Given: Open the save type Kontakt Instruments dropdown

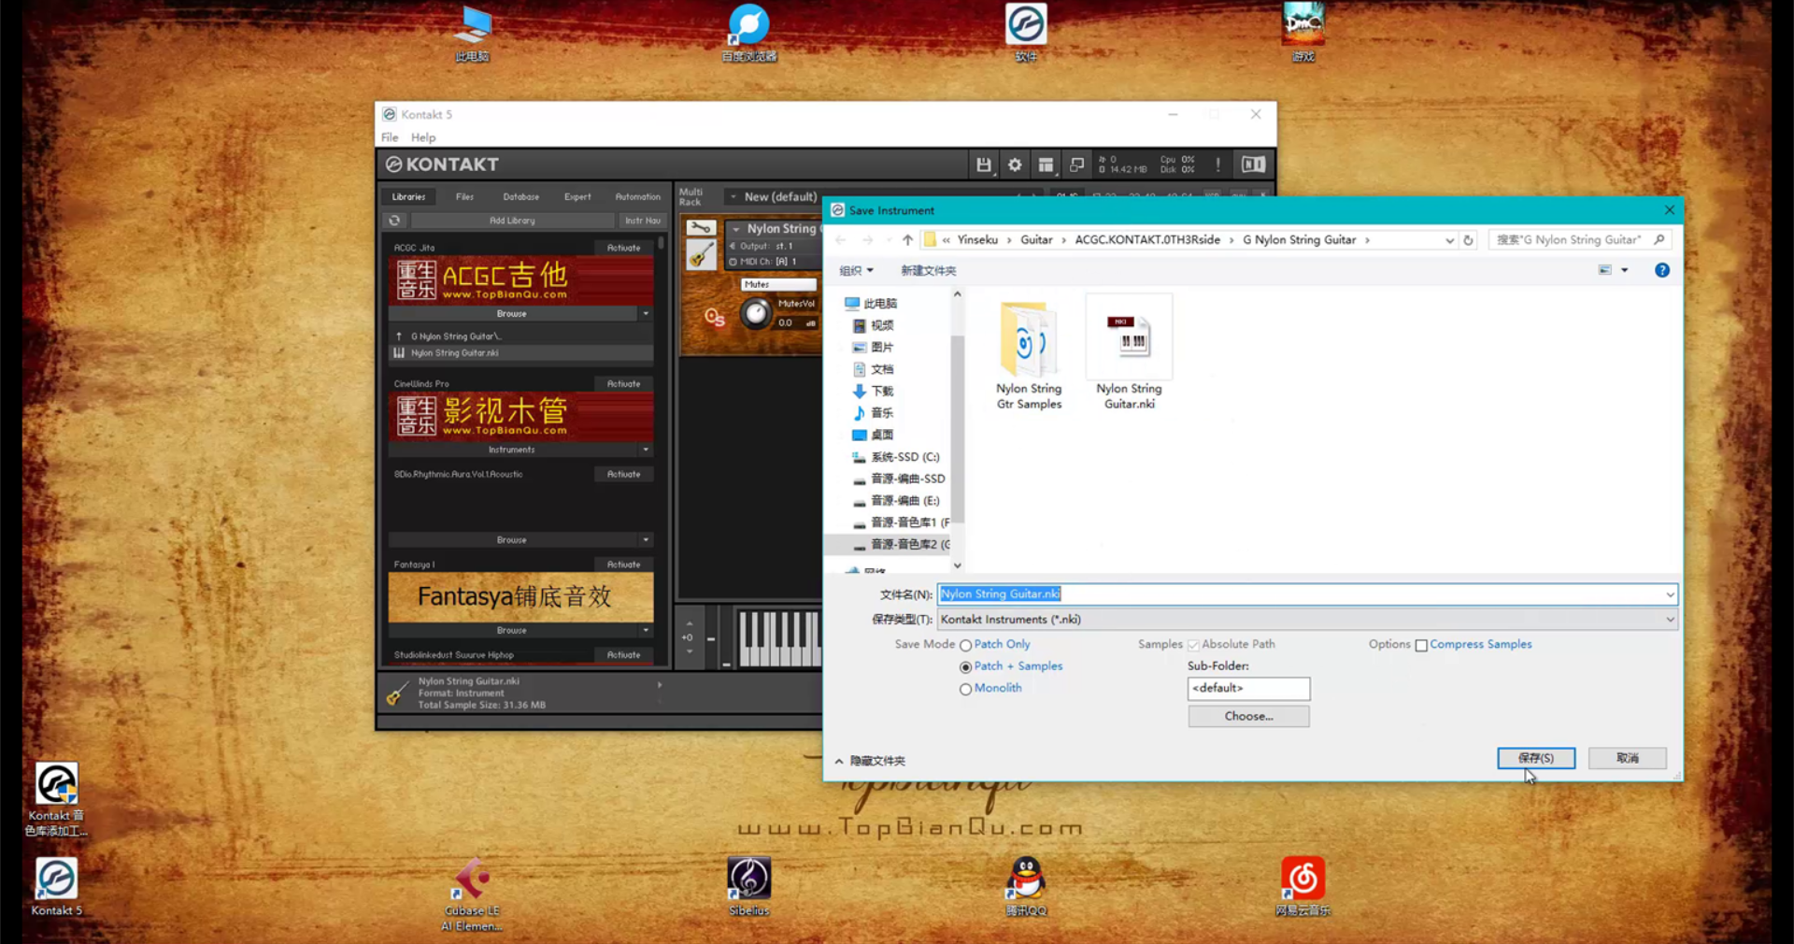Looking at the screenshot, I should (x=1307, y=620).
